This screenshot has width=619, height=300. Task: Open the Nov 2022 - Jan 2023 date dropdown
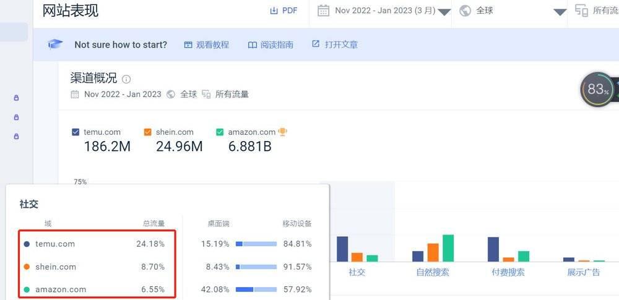[x=384, y=11]
